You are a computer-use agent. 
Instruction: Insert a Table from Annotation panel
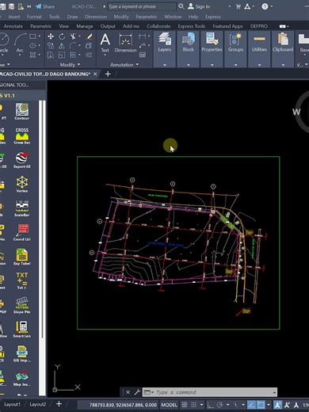tap(143, 55)
